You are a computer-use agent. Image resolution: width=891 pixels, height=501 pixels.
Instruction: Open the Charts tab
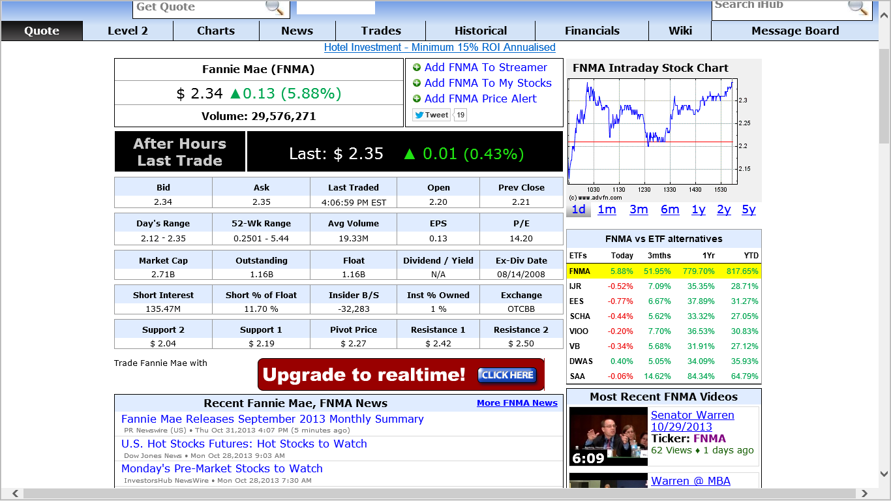pyautogui.click(x=216, y=31)
